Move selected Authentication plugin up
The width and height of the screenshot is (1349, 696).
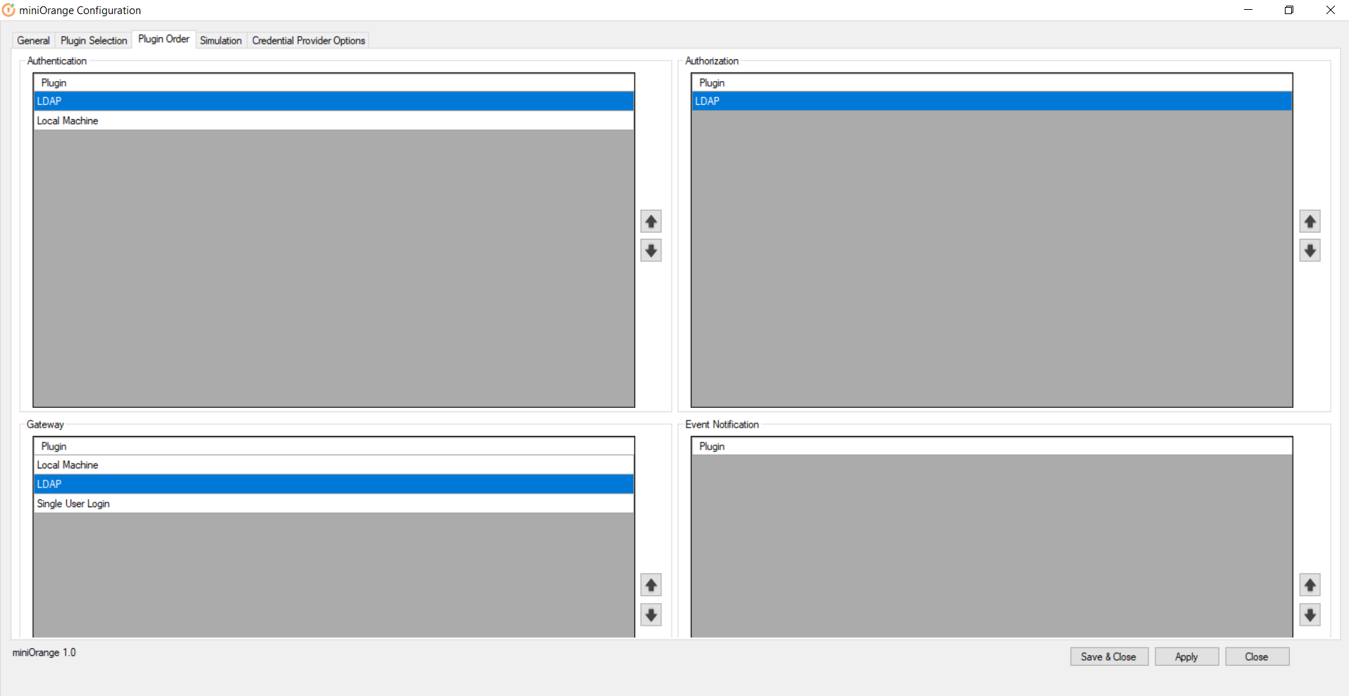651,222
